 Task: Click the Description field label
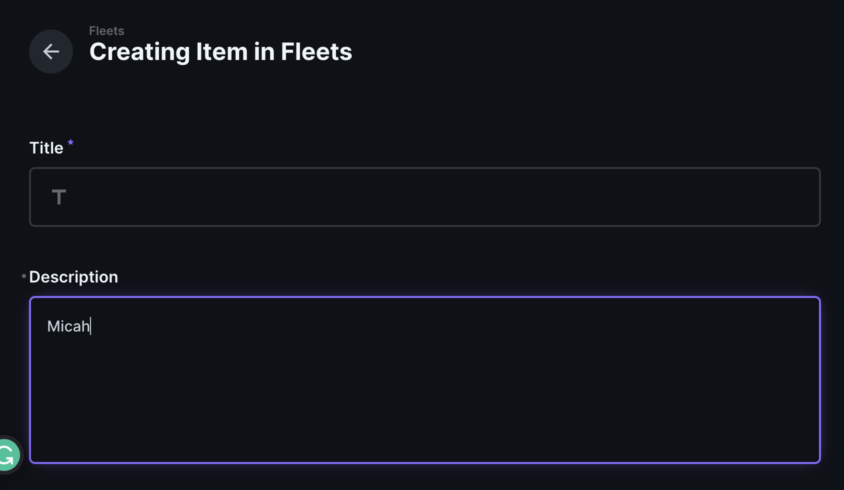(73, 277)
